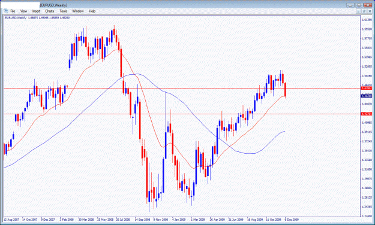Click the 11 Oct 2009 date label

(274, 220)
